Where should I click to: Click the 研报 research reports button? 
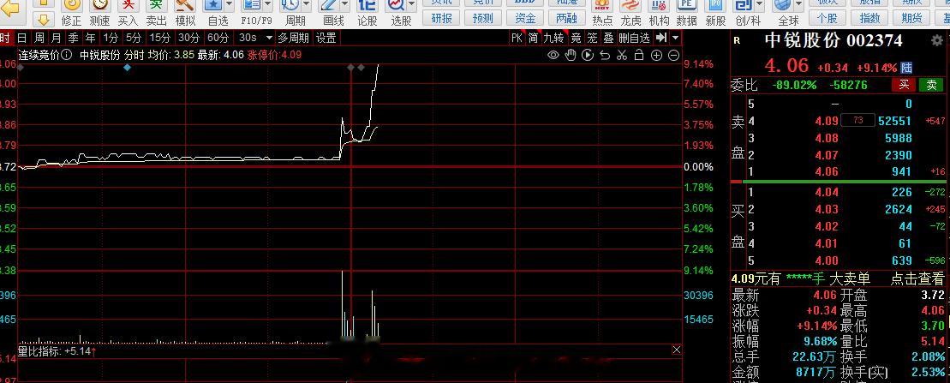coord(442,18)
